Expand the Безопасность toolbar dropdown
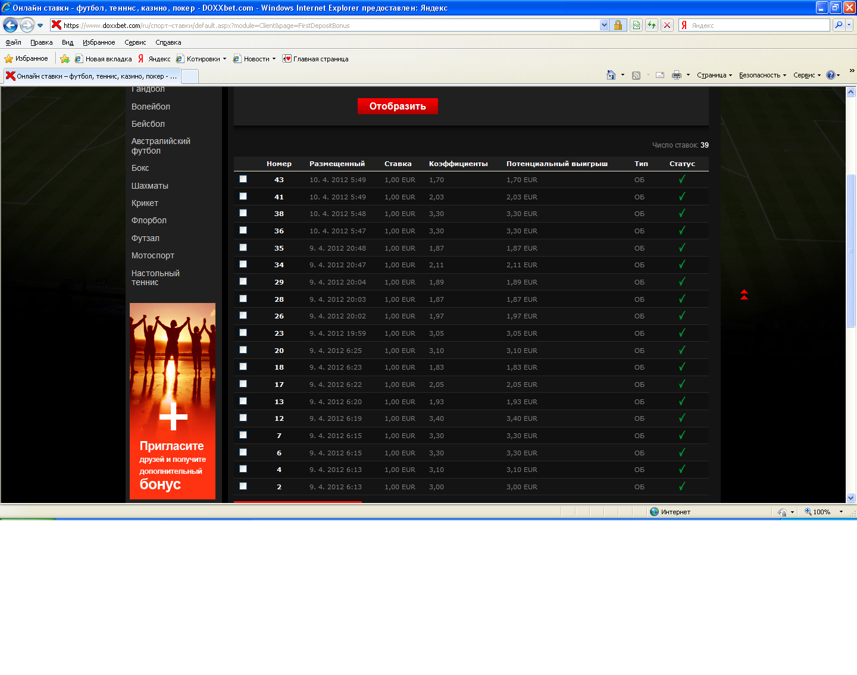The height and width of the screenshot is (675, 857). tap(762, 75)
